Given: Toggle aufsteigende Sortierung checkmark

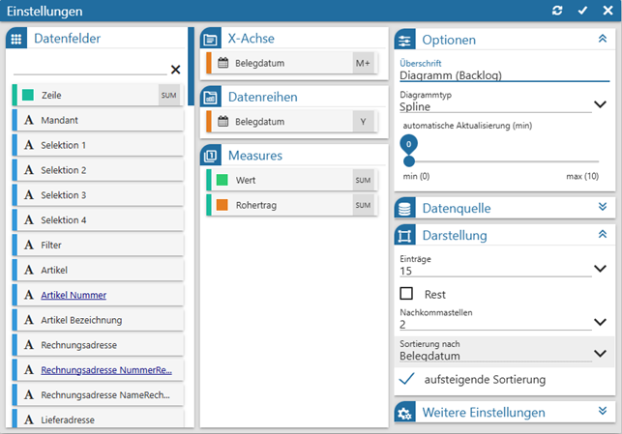Looking at the screenshot, I should click(407, 380).
